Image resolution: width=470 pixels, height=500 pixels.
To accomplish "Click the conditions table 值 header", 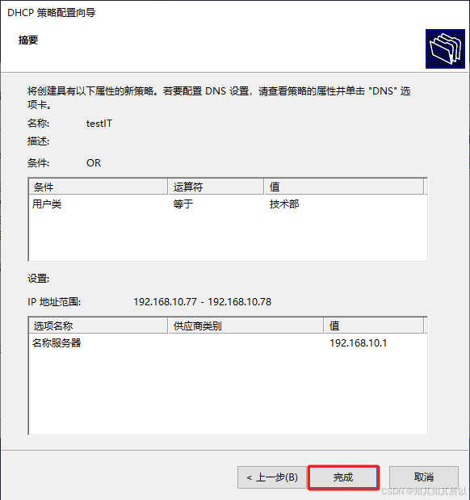I will coord(344,187).
